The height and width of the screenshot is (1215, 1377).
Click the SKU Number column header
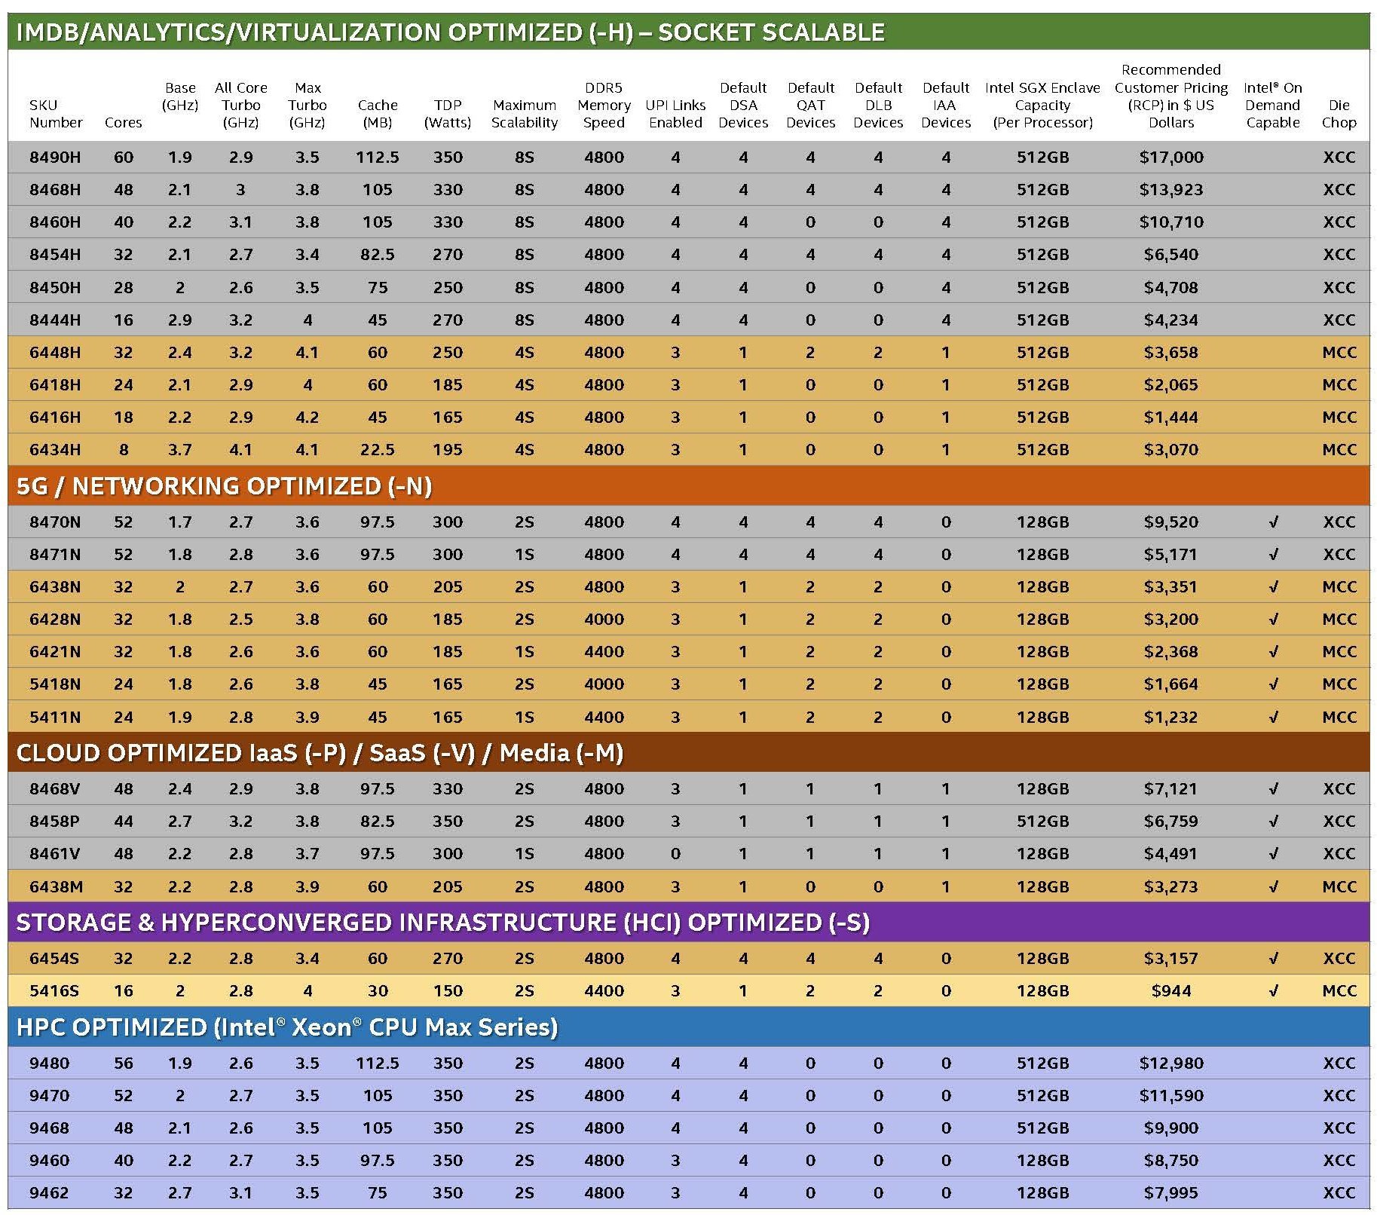[56, 114]
